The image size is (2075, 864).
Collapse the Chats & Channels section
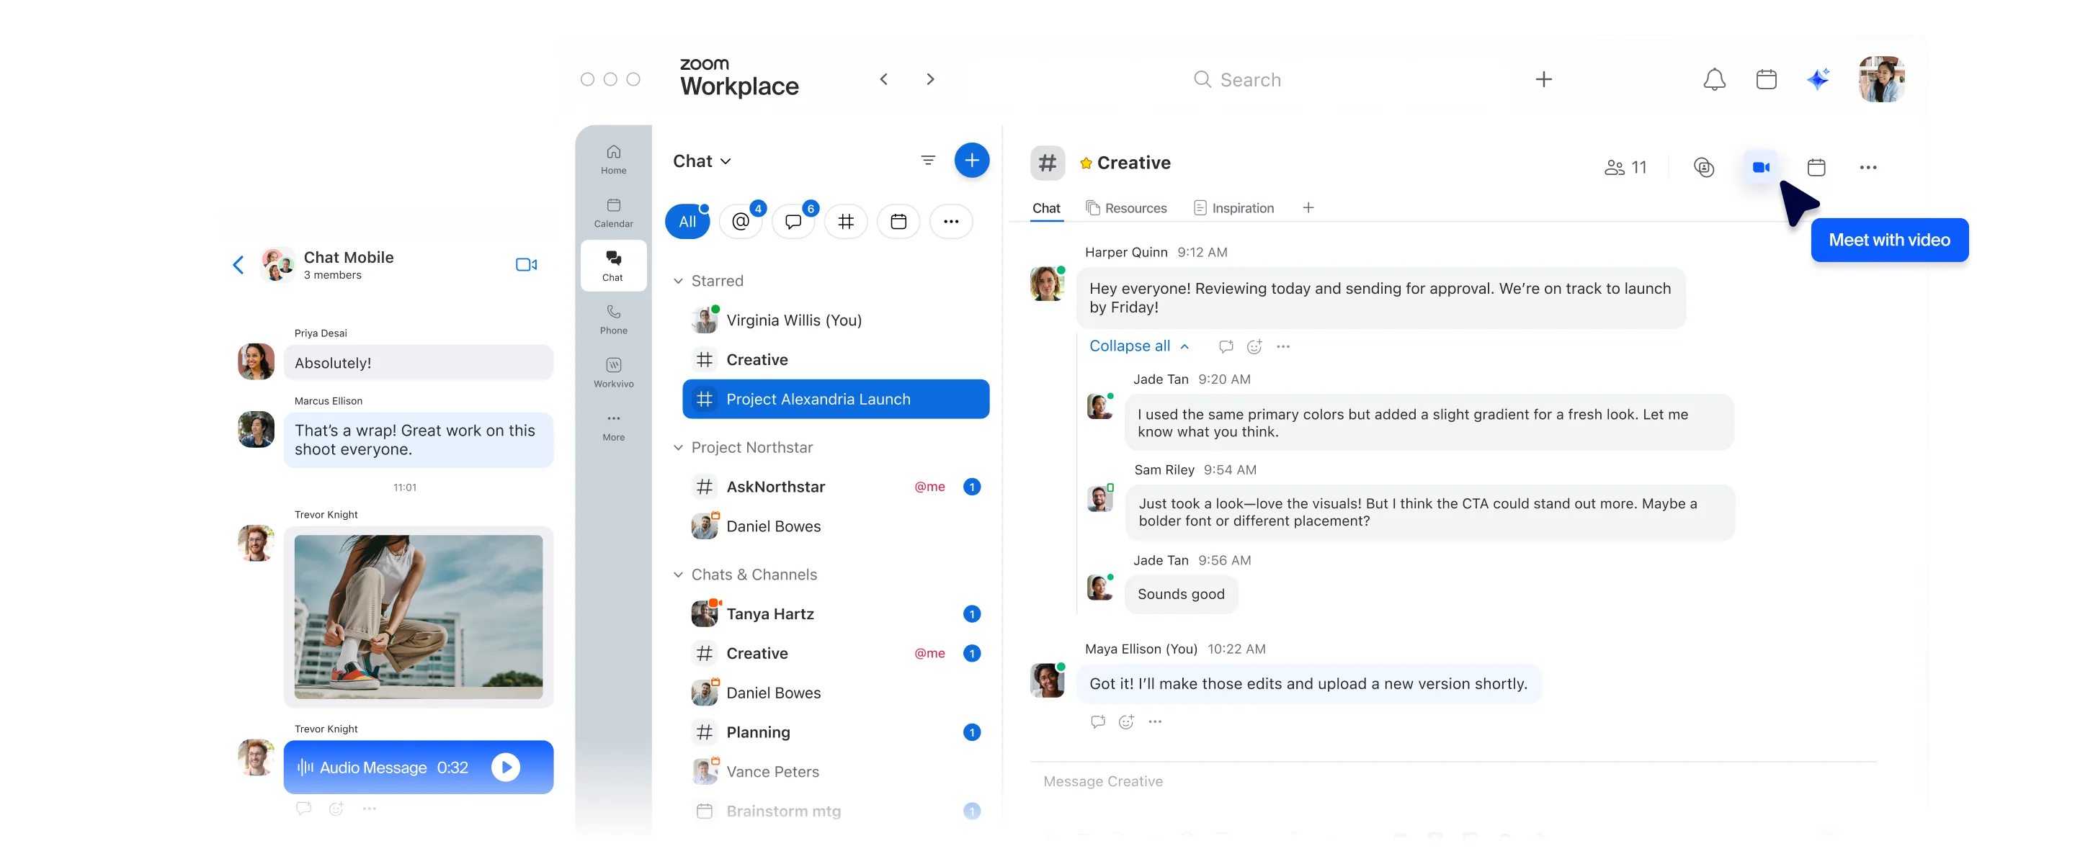tap(677, 575)
